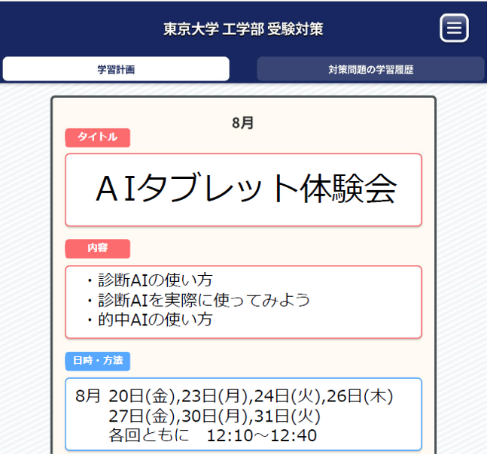The image size is (487, 454).
Task: Select the AIタブレット体験会 title box
Action: (x=243, y=189)
